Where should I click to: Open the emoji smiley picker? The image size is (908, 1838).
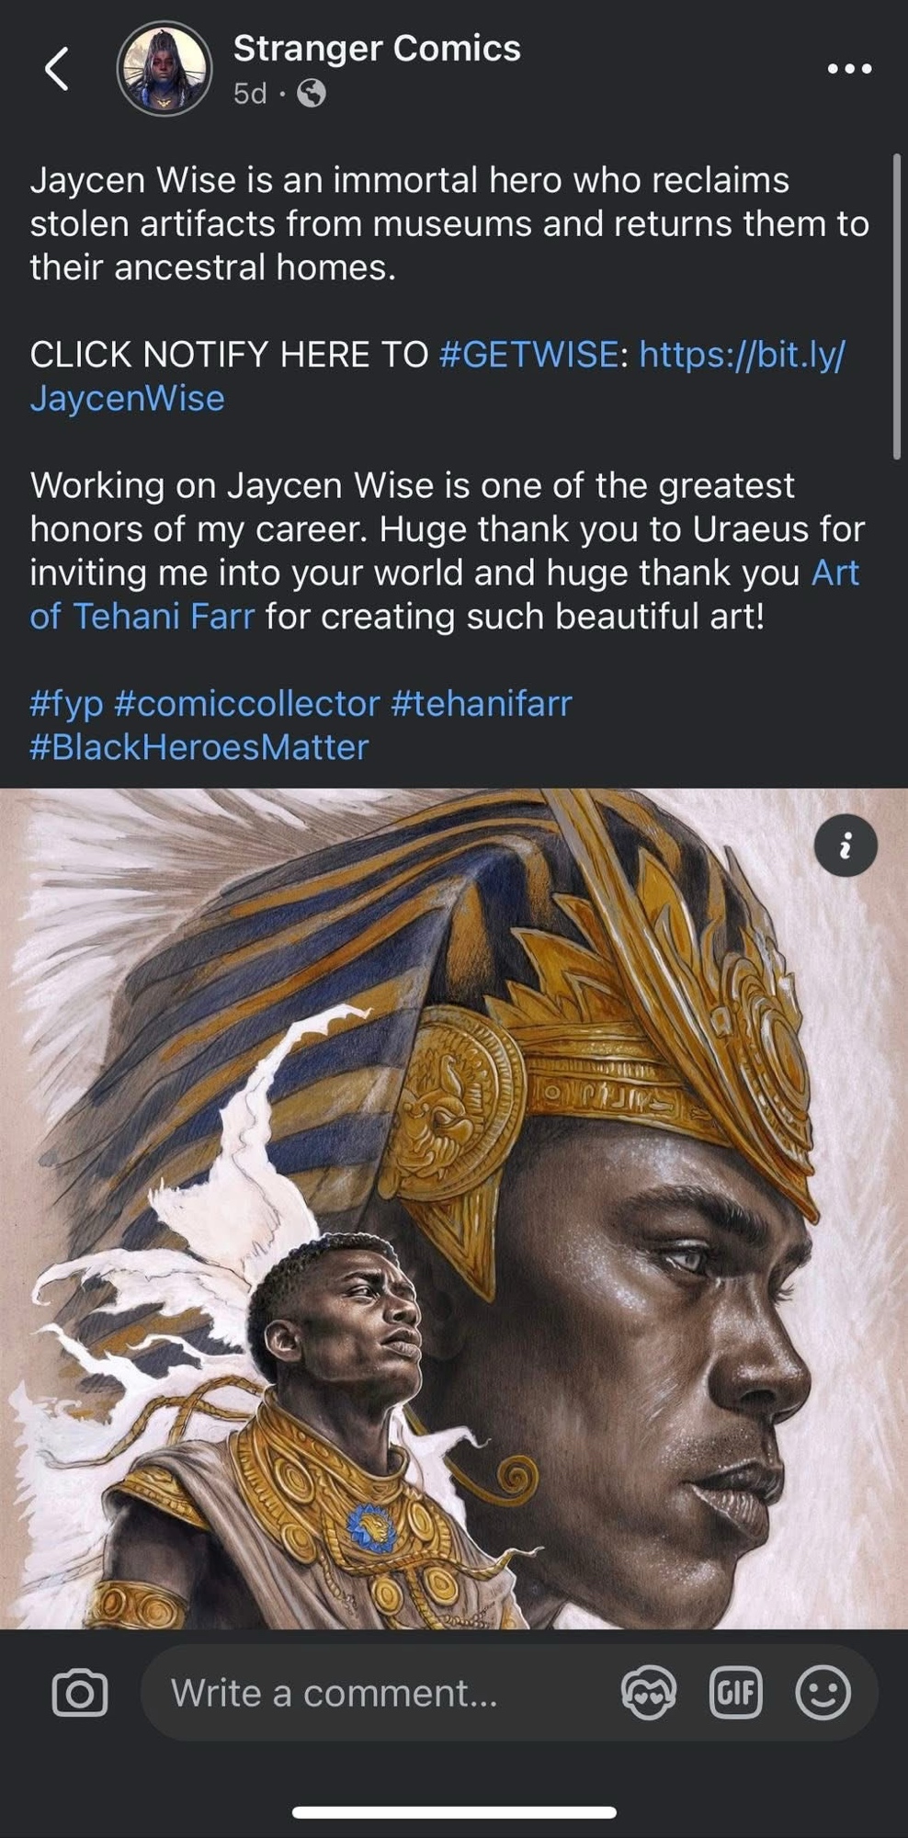[823, 1692]
